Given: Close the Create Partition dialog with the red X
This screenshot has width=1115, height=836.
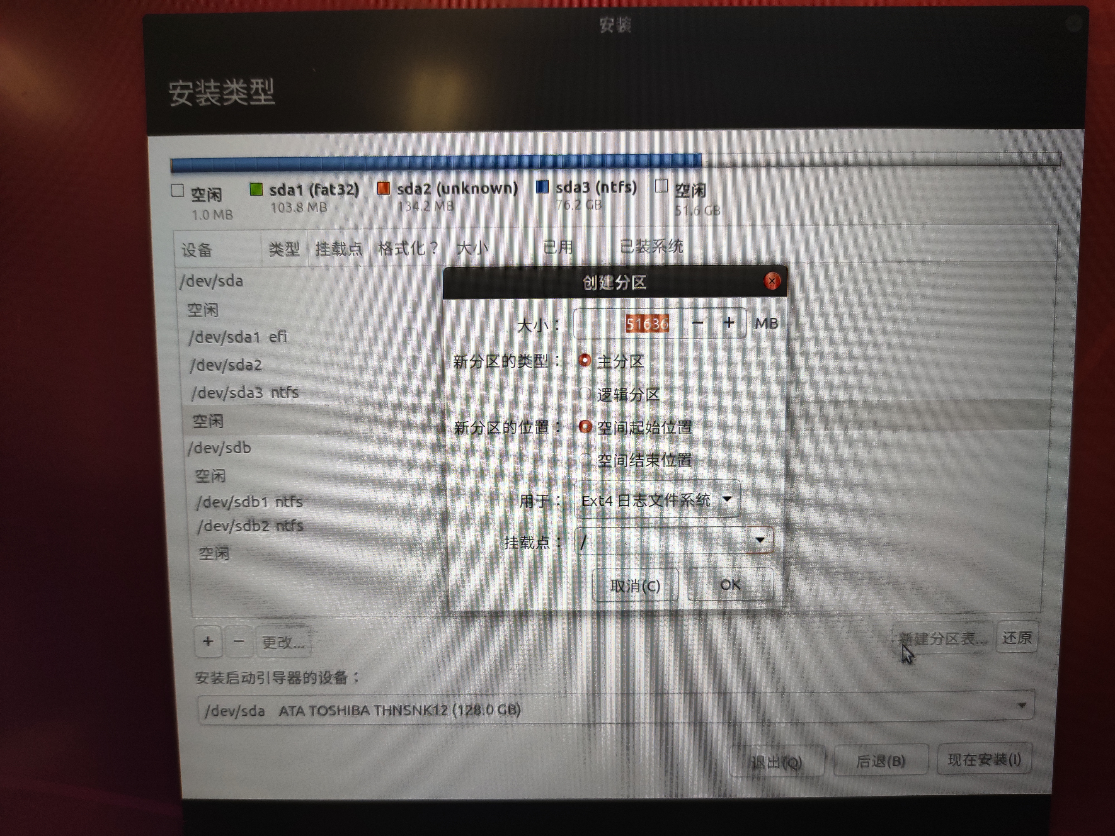Looking at the screenshot, I should 772,281.
